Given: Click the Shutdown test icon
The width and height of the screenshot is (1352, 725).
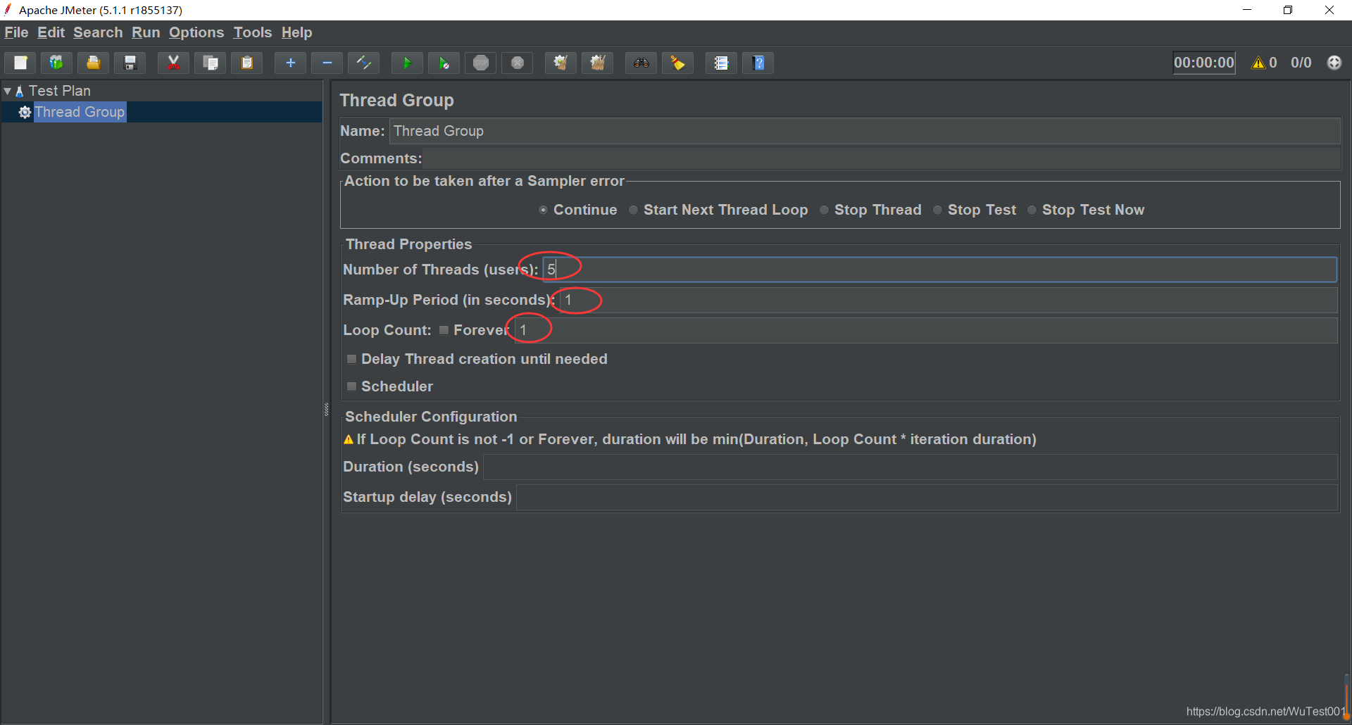Looking at the screenshot, I should tap(518, 63).
